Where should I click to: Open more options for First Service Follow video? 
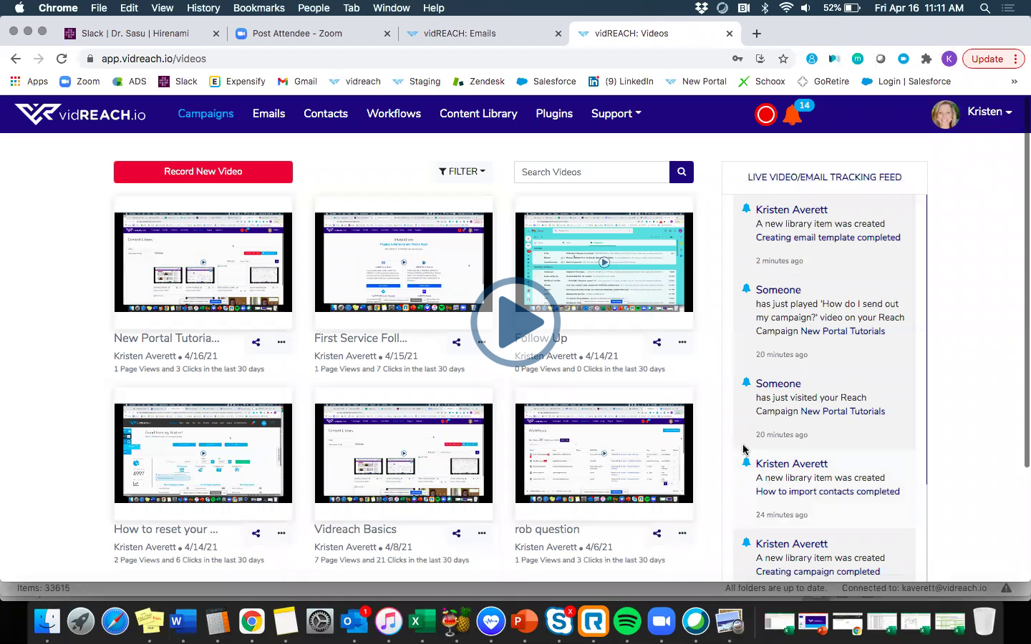tap(482, 342)
